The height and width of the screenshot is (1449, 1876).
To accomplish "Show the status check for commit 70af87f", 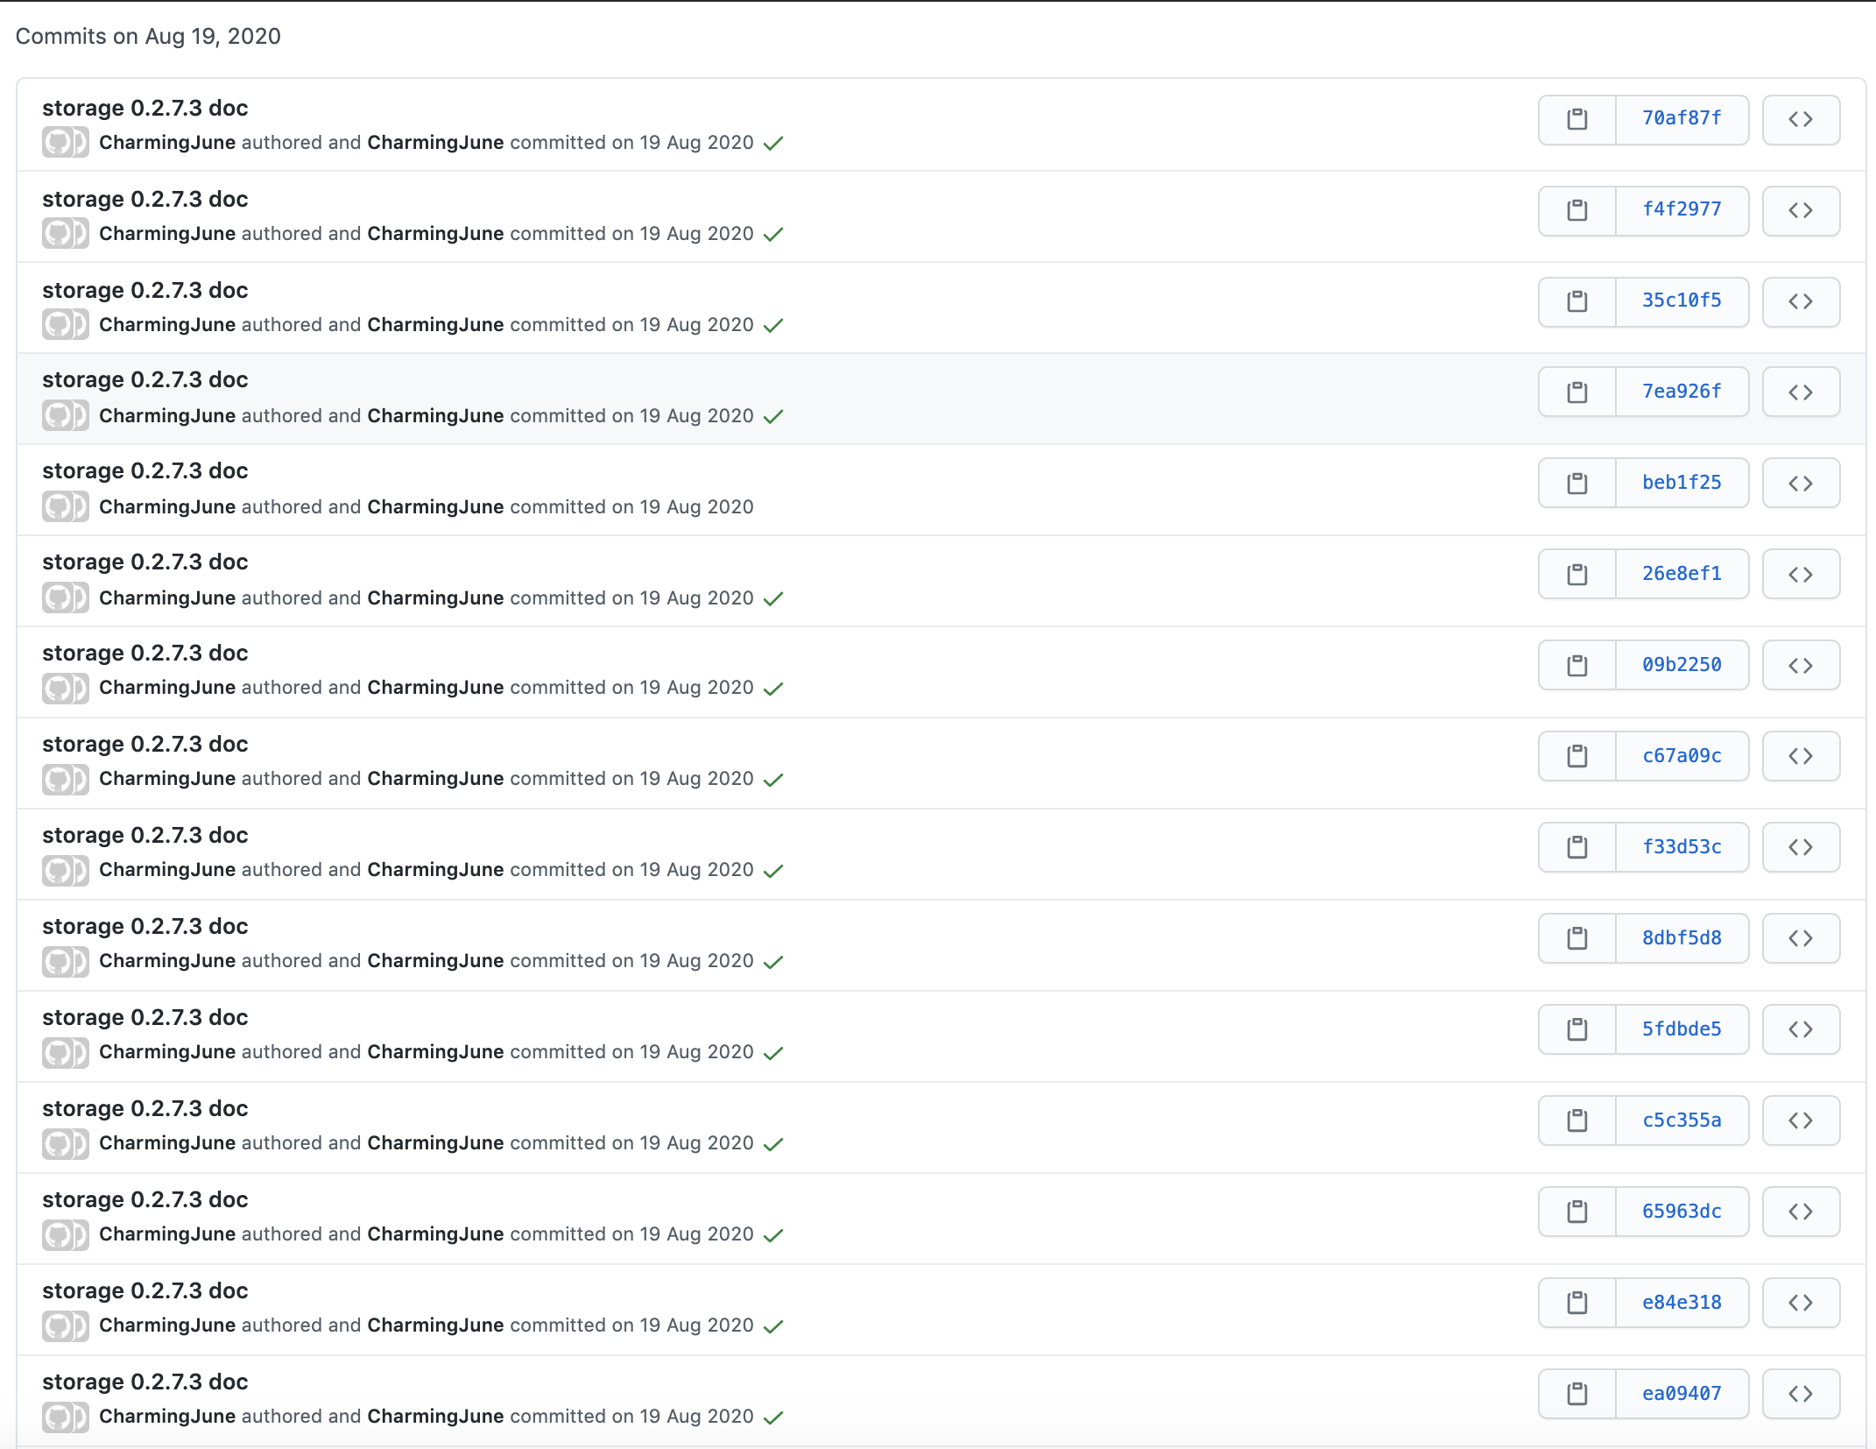I will tap(772, 143).
